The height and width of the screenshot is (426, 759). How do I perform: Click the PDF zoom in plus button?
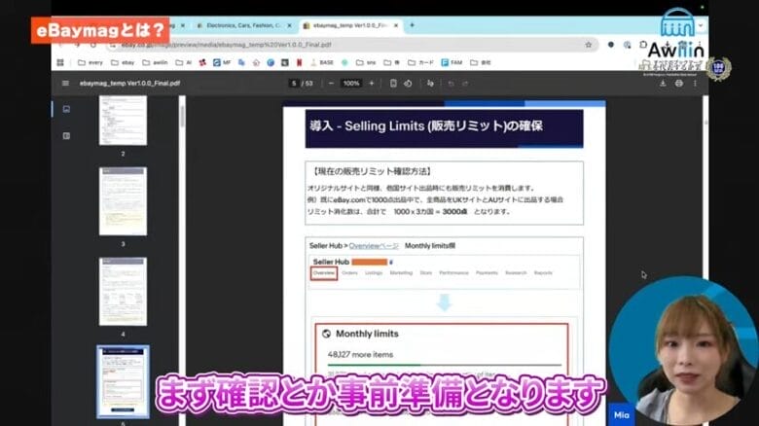[372, 84]
